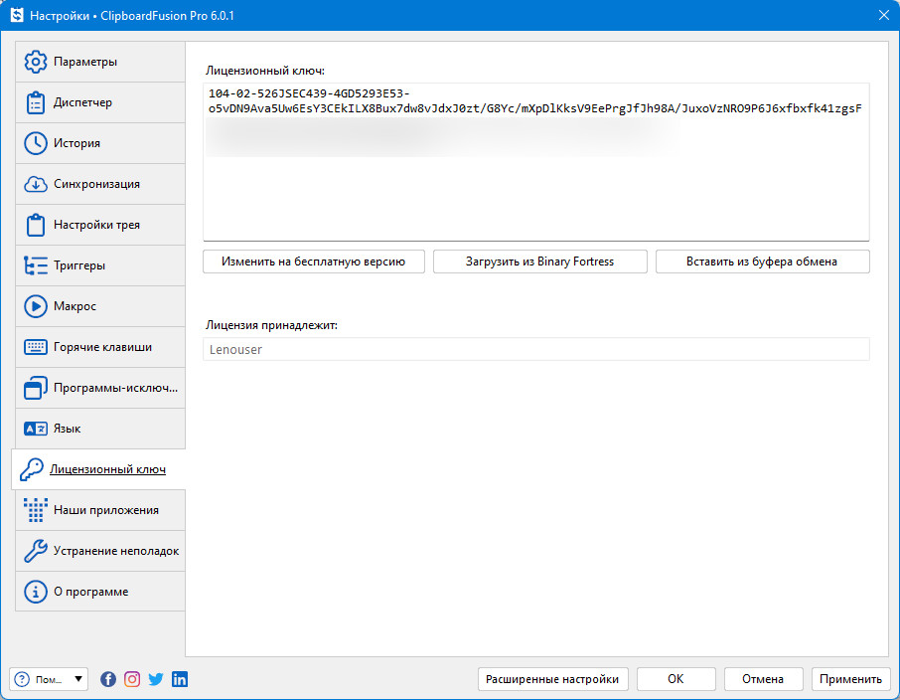Go to the Синхронизация cloud icon
The width and height of the screenshot is (900, 700).
pos(36,184)
